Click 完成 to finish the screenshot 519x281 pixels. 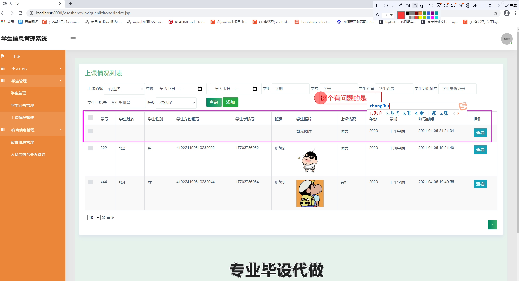click(511, 5)
